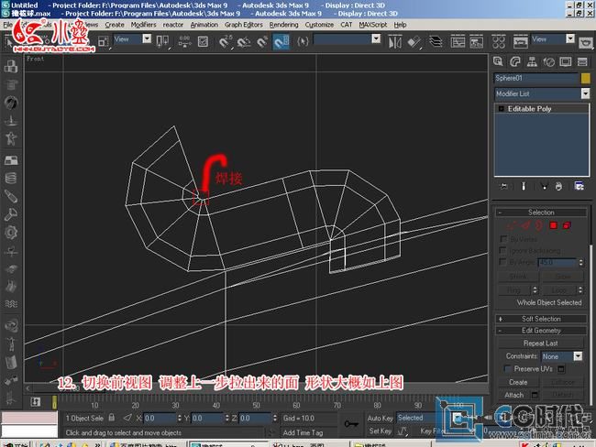Screen dimensions: 596x447
Task: Click the Pin Stack icon
Action: coord(504,186)
